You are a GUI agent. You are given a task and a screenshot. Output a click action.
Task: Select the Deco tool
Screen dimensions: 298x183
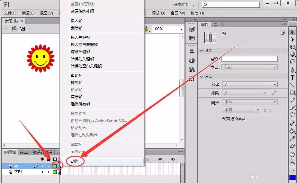(x=292, y=115)
